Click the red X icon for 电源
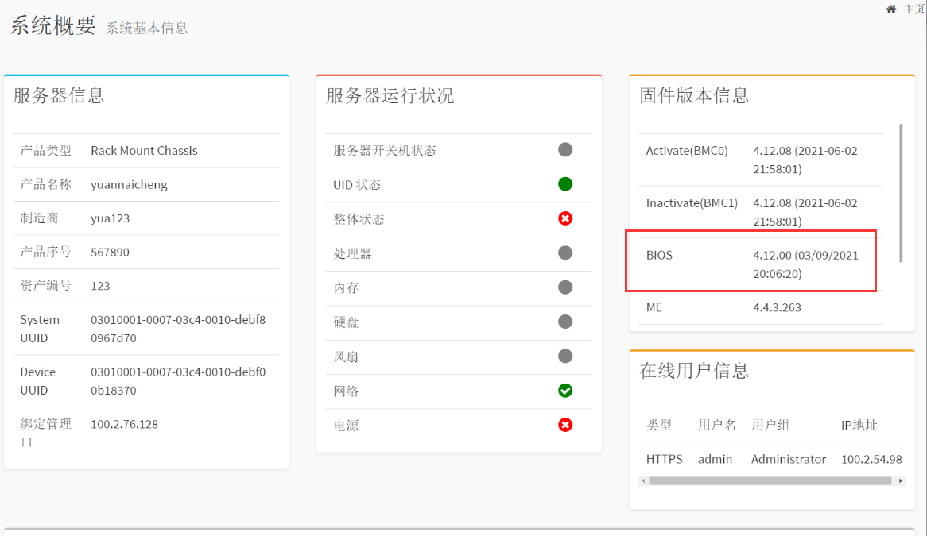The width and height of the screenshot is (927, 536). [x=565, y=425]
